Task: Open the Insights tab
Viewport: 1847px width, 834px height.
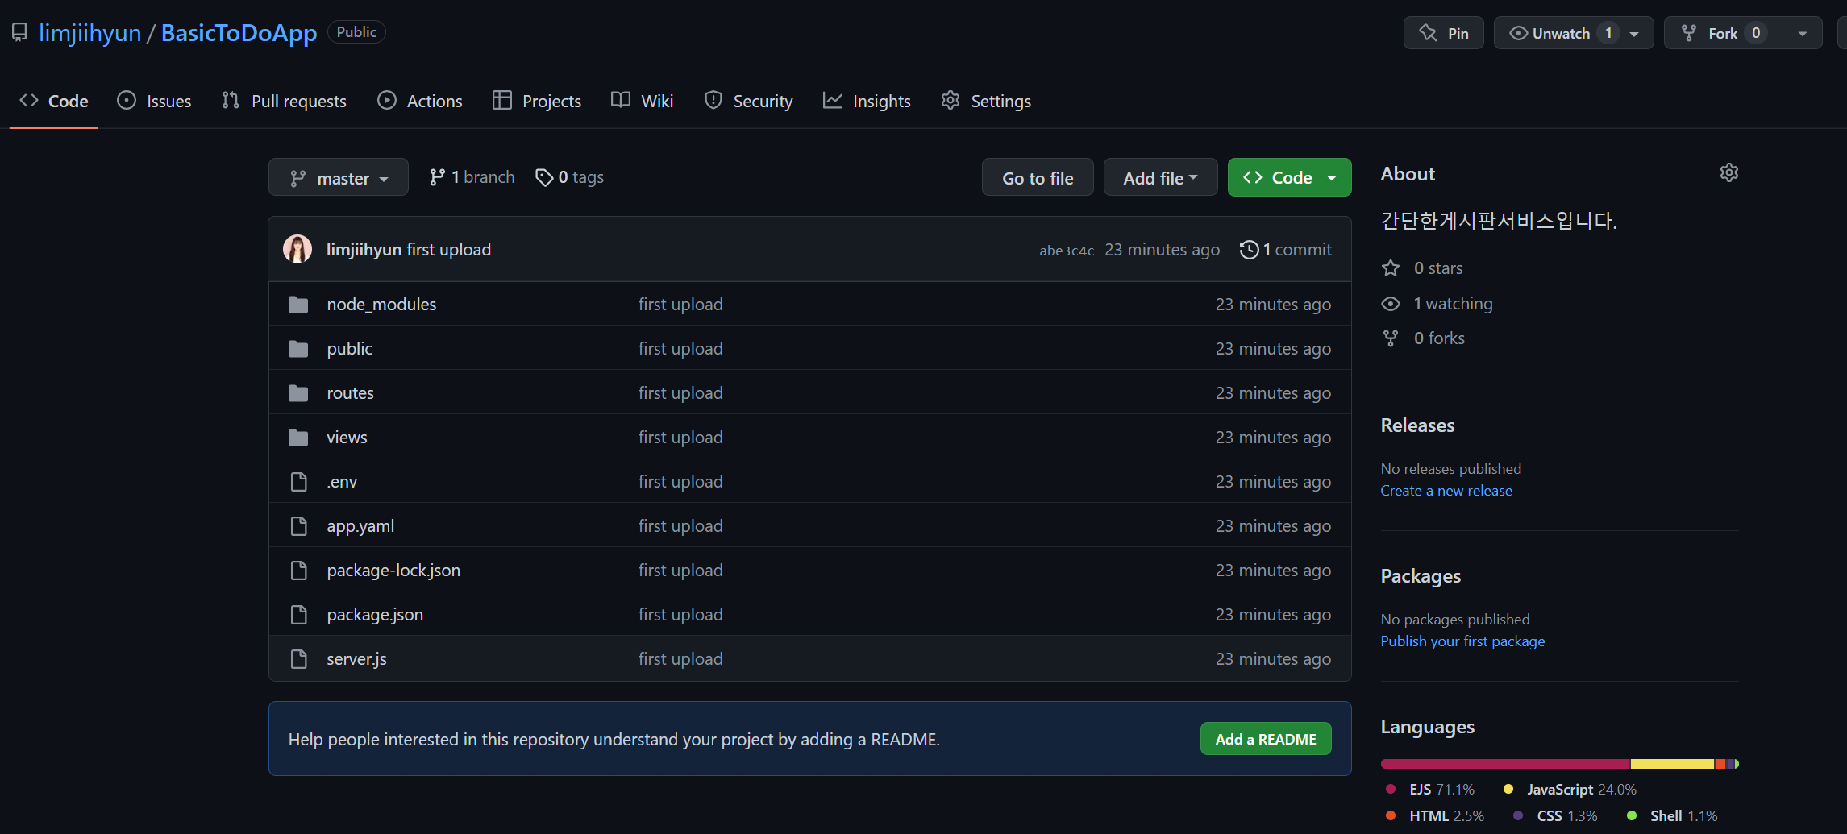Action: pos(867,101)
